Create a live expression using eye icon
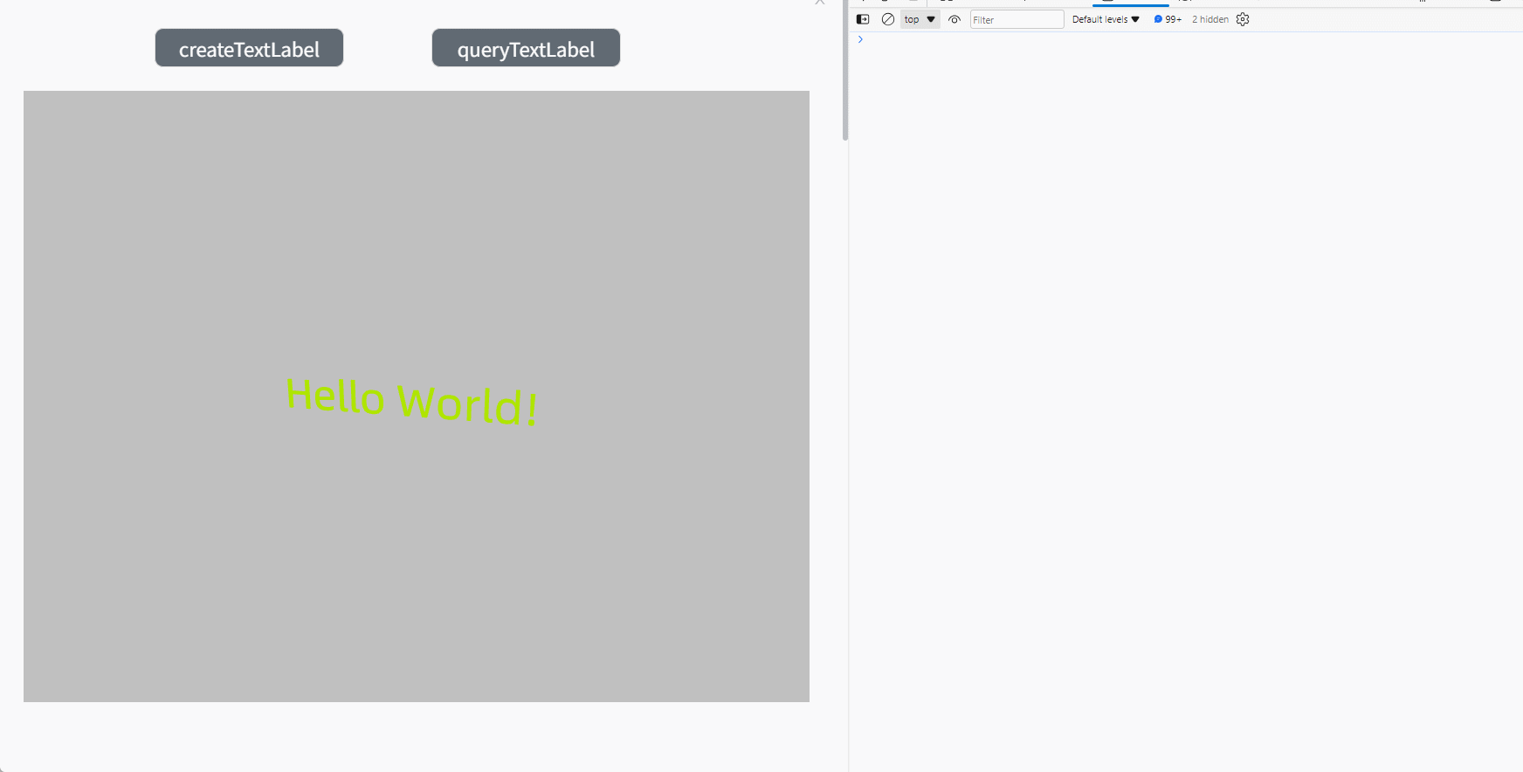Viewport: 1523px width, 772px height. (954, 19)
